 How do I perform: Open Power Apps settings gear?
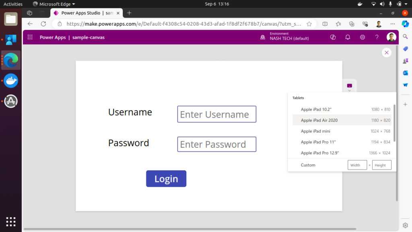coord(362,37)
